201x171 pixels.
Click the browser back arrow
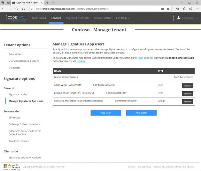click(4, 9)
